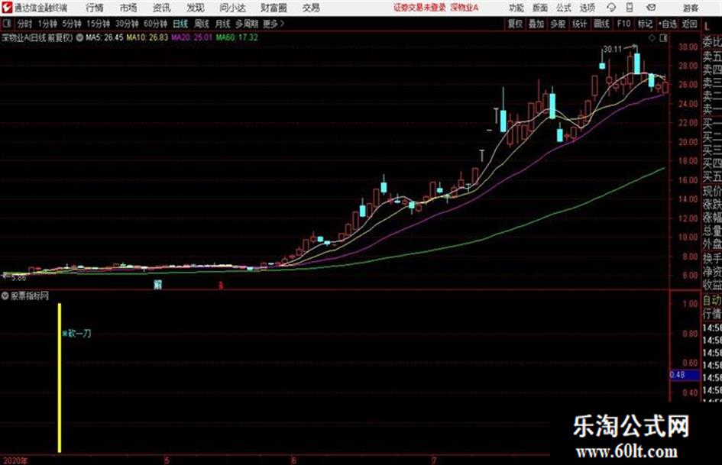Click the 自动 label in right sidebar

coord(712,301)
